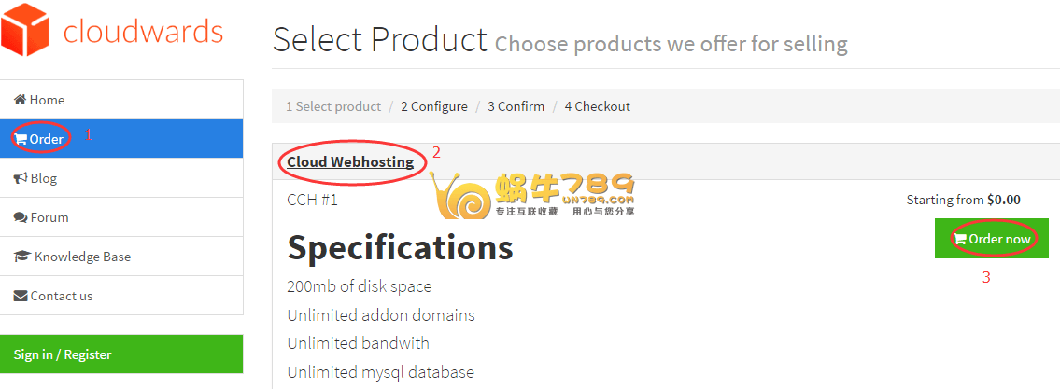
Task: Open the Cloud Webhosting link
Action: coord(350,162)
